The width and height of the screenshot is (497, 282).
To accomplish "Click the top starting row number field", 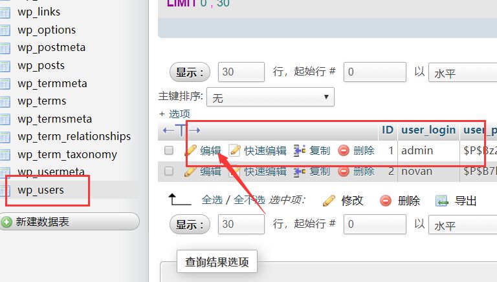I will pyautogui.click(x=375, y=72).
